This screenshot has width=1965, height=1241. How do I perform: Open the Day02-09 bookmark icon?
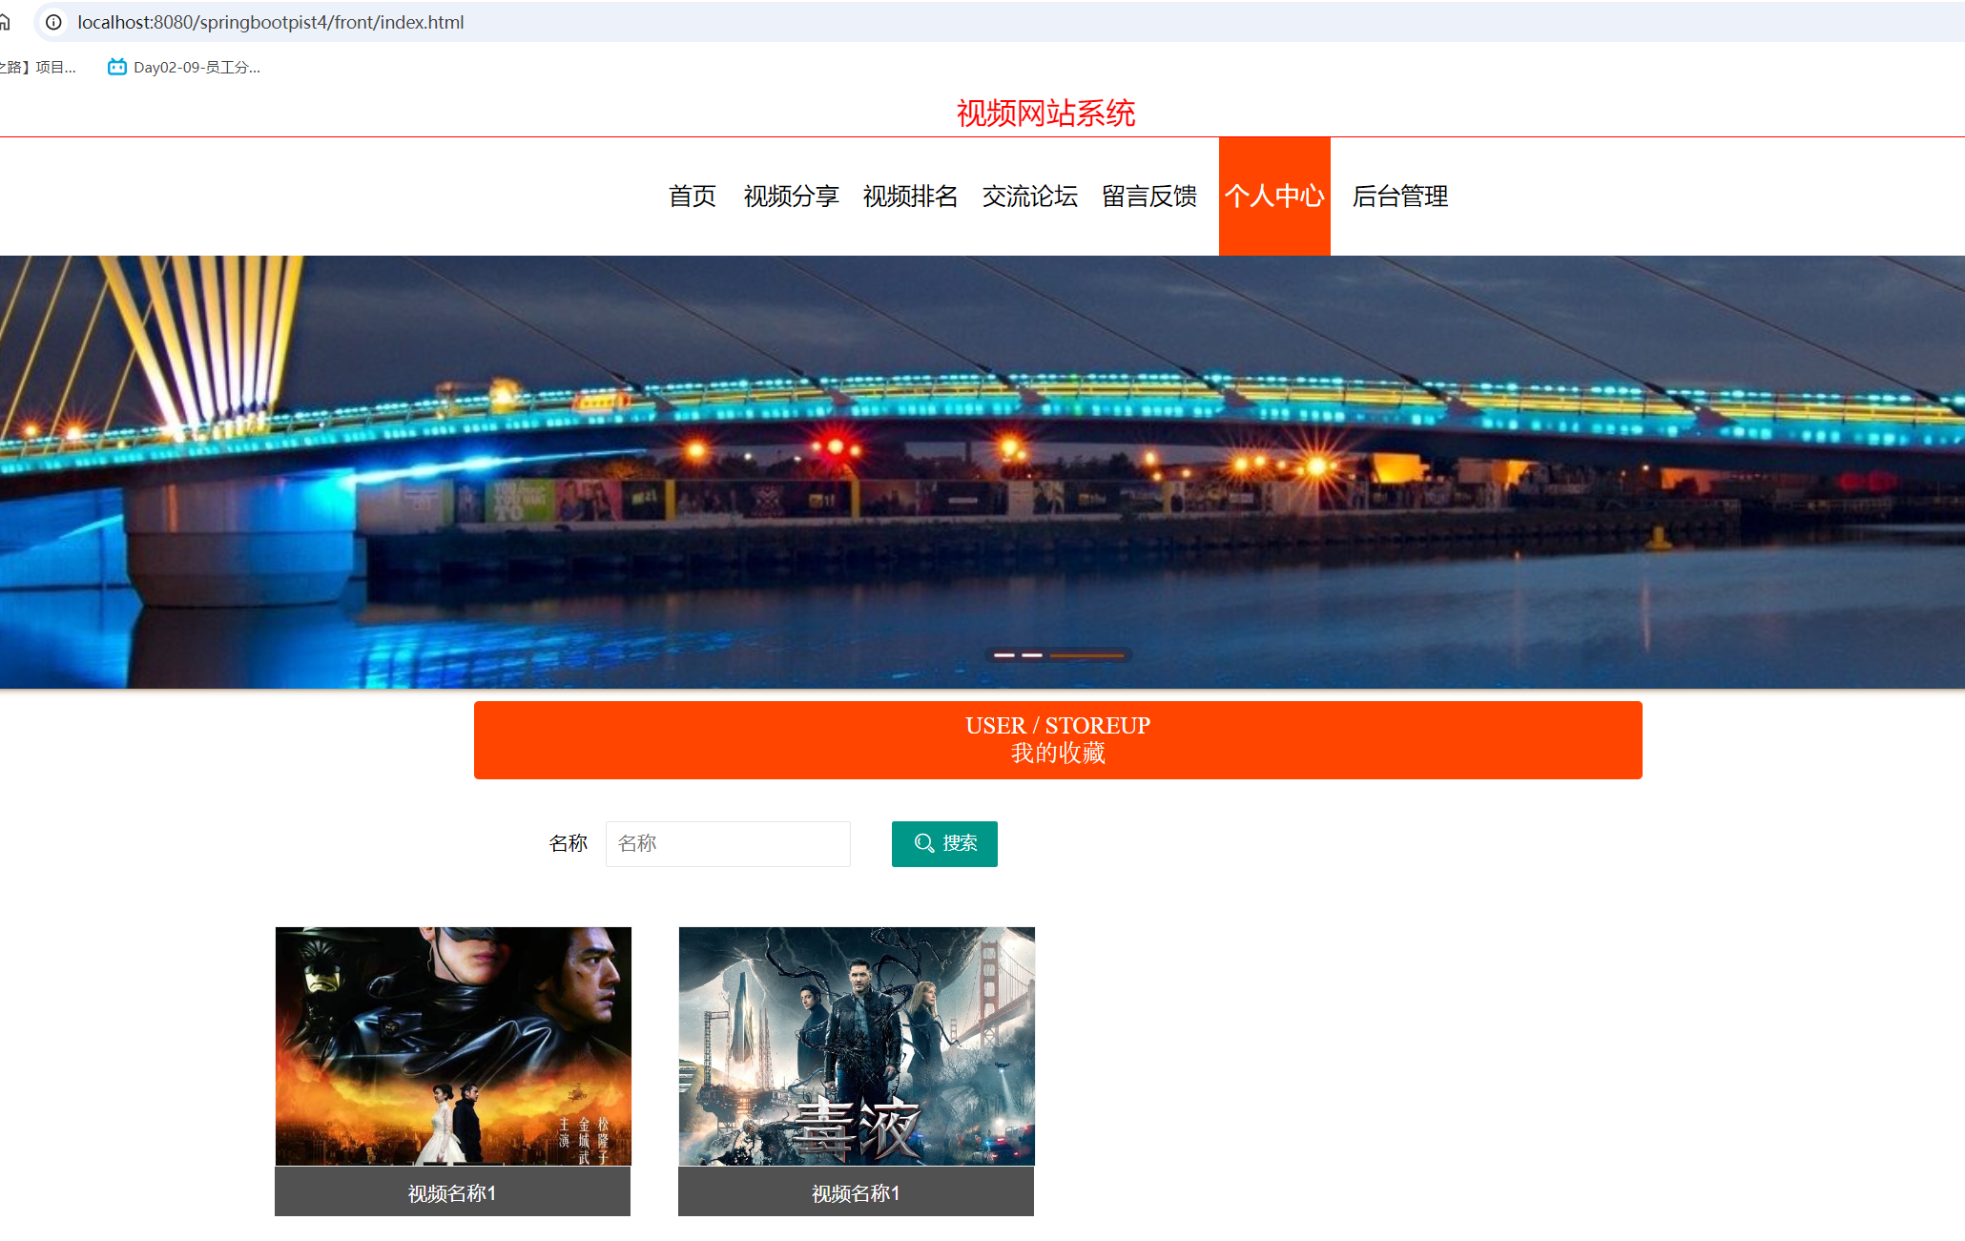coord(117,67)
